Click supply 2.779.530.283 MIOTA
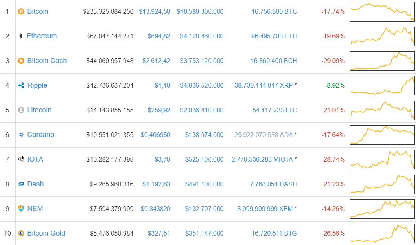This screenshot has height=245, width=416. coord(262,159)
